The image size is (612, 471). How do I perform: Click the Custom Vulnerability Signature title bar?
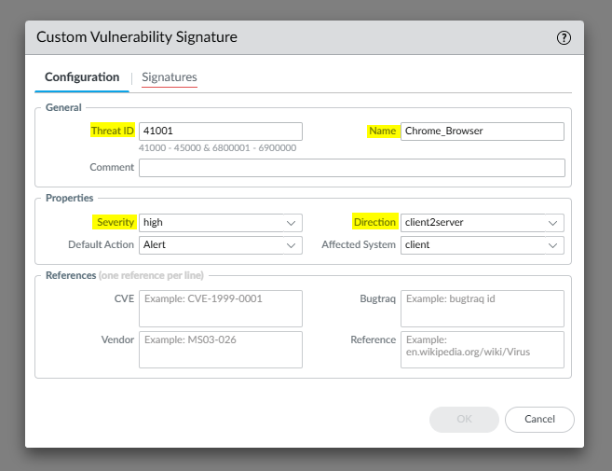point(279,38)
